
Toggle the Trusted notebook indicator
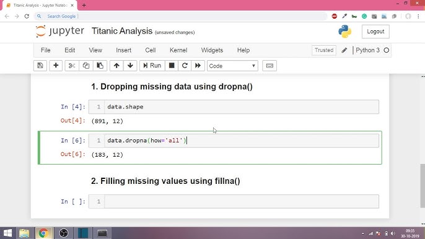[324, 50]
